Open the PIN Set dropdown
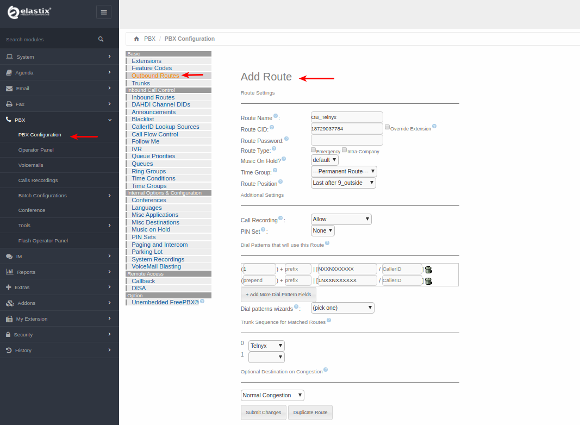The image size is (580, 425). [322, 231]
